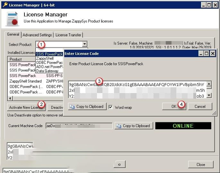
Task: Click clipboard icon on dialog Copy button
Action: click(x=72, y=107)
